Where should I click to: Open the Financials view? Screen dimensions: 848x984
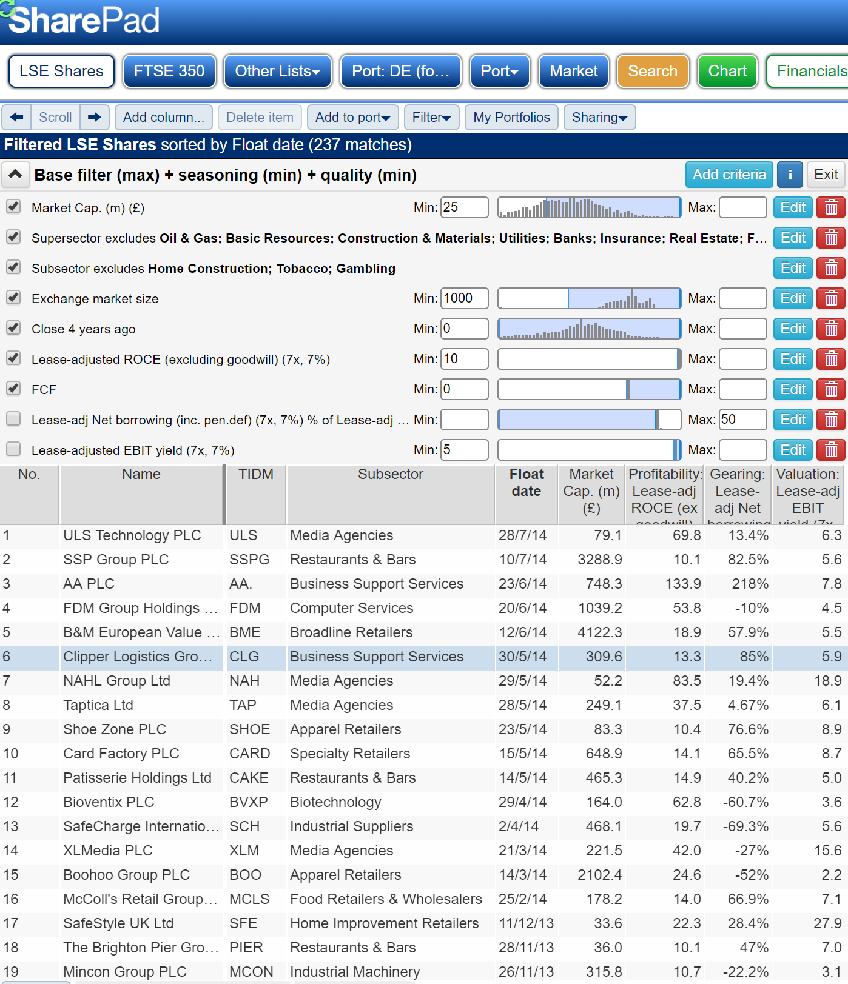[x=807, y=71]
